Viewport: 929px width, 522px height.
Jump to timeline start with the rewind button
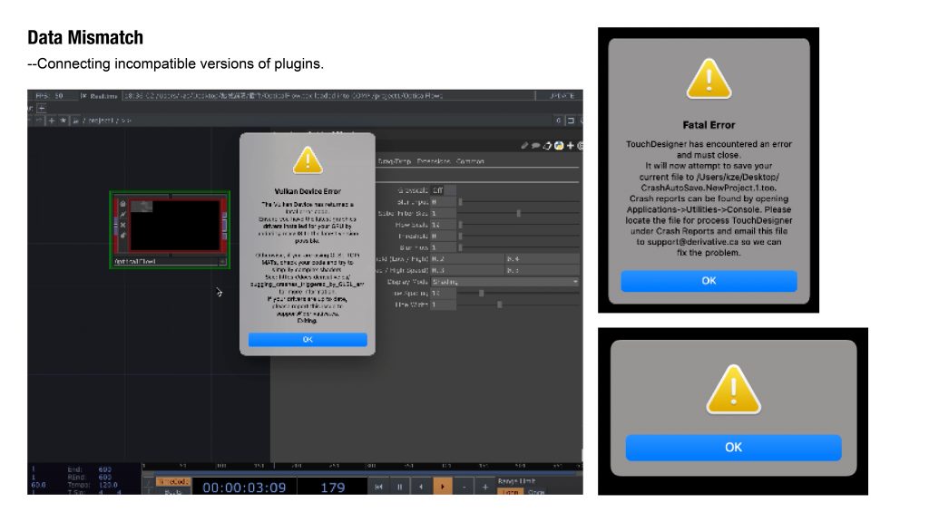click(378, 487)
